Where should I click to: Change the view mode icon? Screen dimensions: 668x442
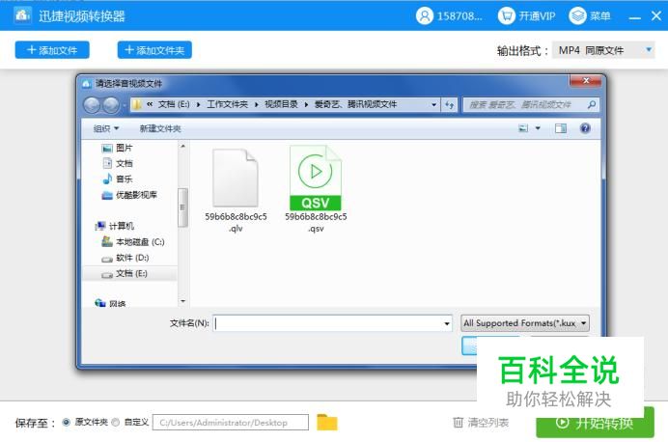click(523, 128)
